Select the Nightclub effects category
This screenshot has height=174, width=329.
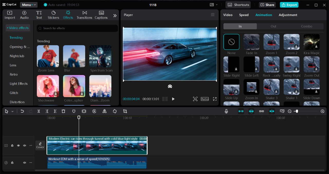pos(17,56)
